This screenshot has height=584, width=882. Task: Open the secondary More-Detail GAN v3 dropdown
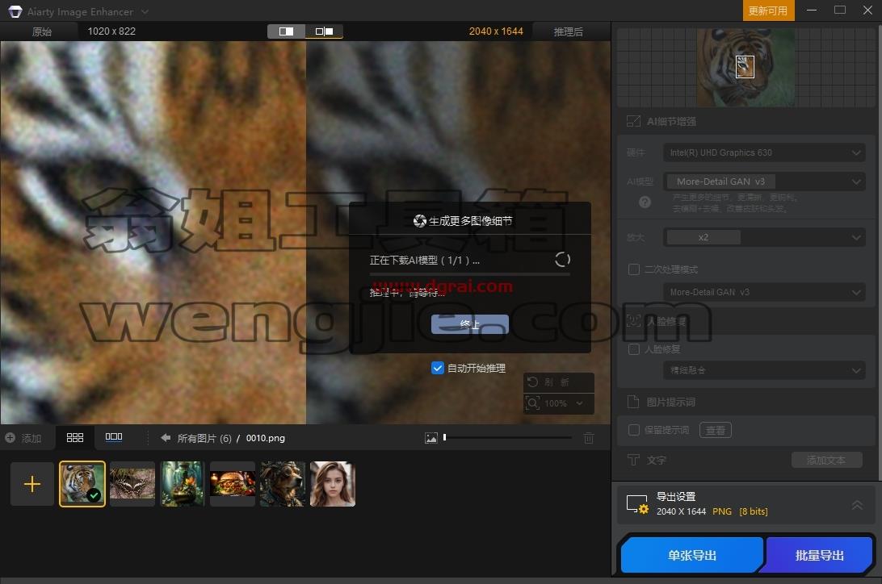pyautogui.click(x=764, y=292)
